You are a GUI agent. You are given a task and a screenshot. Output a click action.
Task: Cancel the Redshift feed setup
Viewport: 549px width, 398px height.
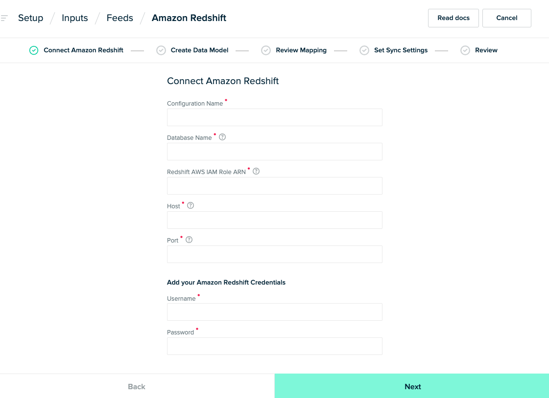506,18
